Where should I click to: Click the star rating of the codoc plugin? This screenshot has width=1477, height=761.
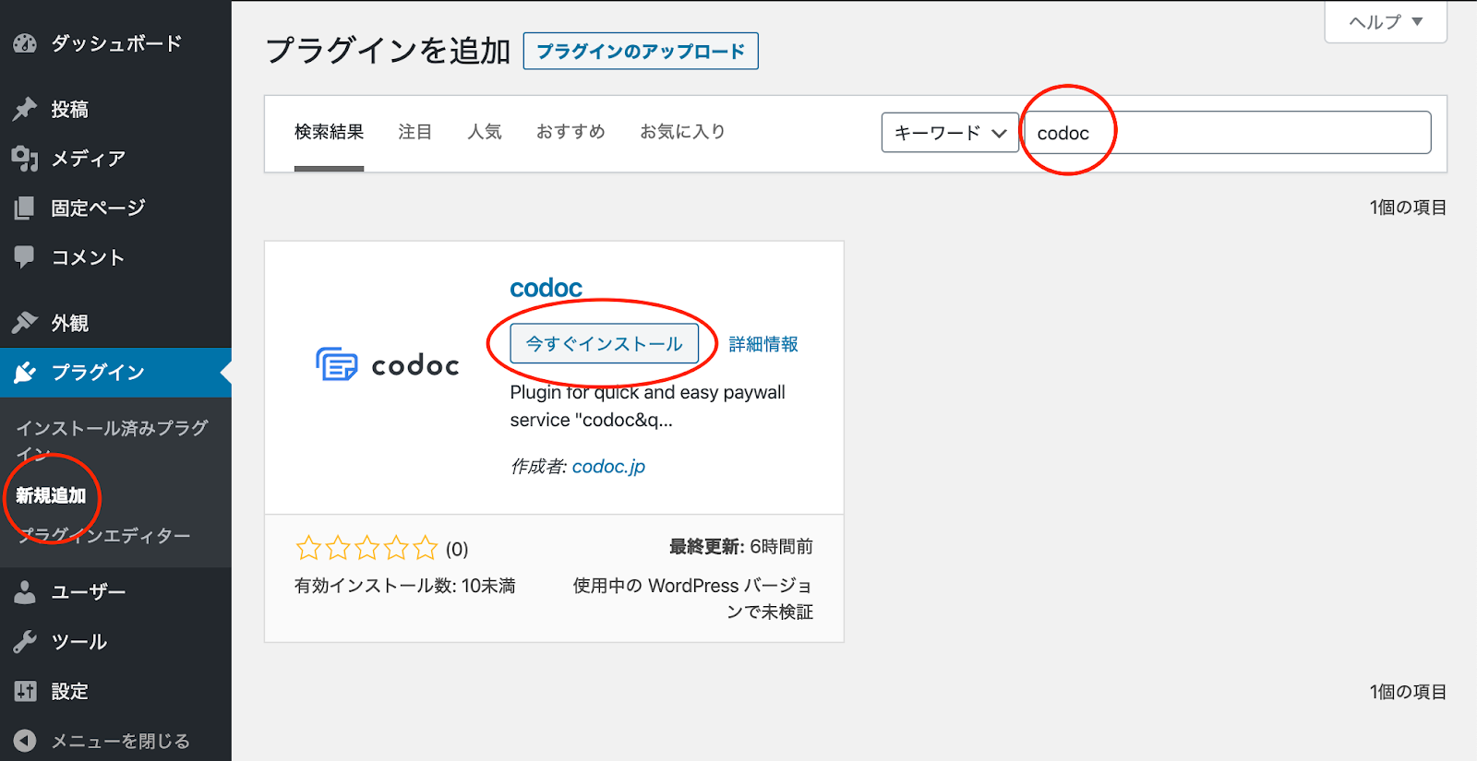click(366, 549)
